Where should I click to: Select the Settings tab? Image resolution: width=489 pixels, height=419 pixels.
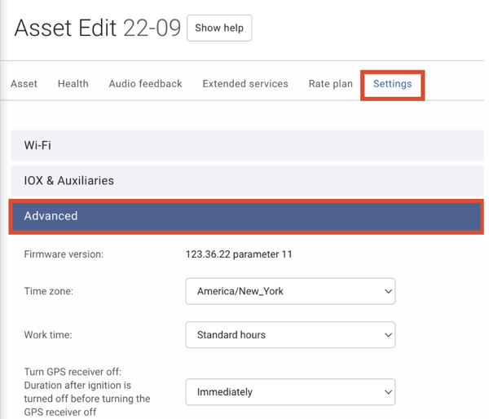[392, 84]
